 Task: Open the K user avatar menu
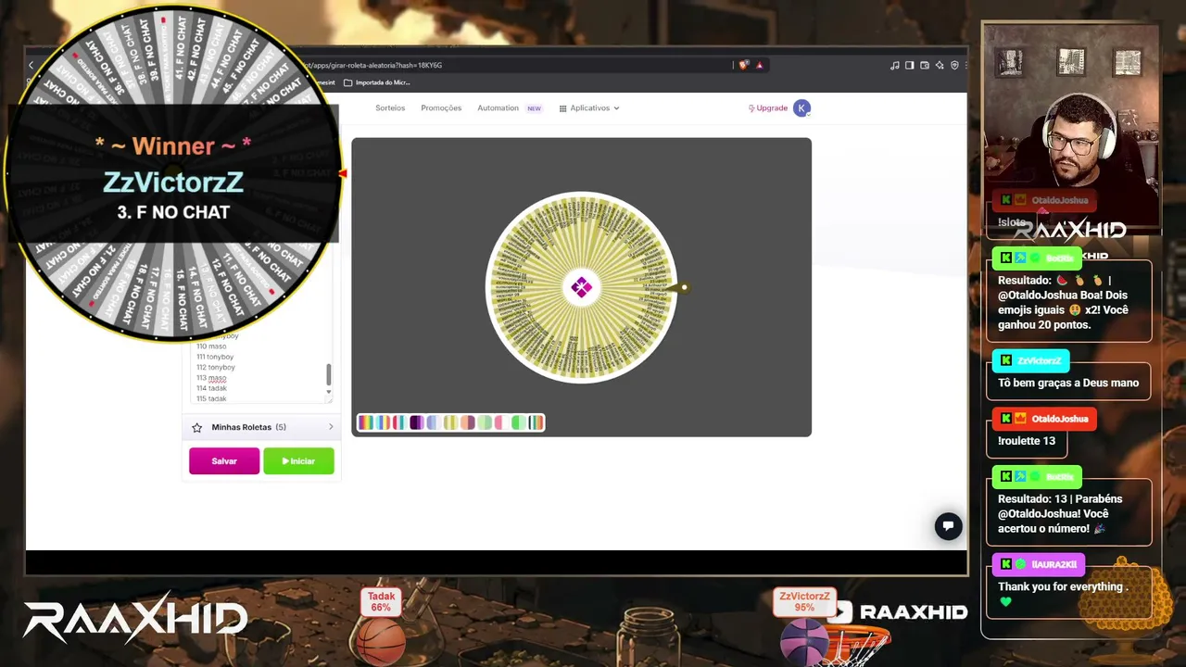point(801,108)
